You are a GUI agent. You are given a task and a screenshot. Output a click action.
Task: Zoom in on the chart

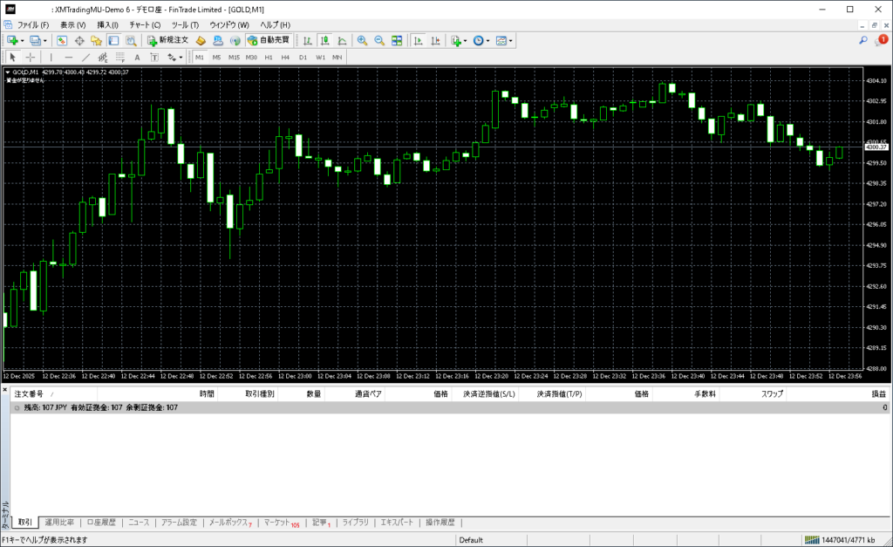point(363,40)
